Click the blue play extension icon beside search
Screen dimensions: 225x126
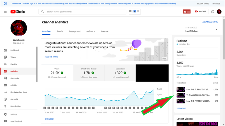click(134, 11)
